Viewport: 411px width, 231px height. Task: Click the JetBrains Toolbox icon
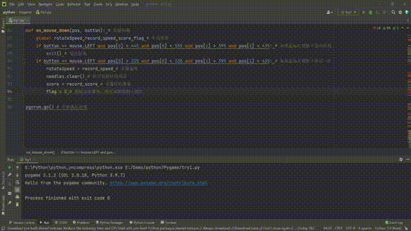click(x=407, y=12)
